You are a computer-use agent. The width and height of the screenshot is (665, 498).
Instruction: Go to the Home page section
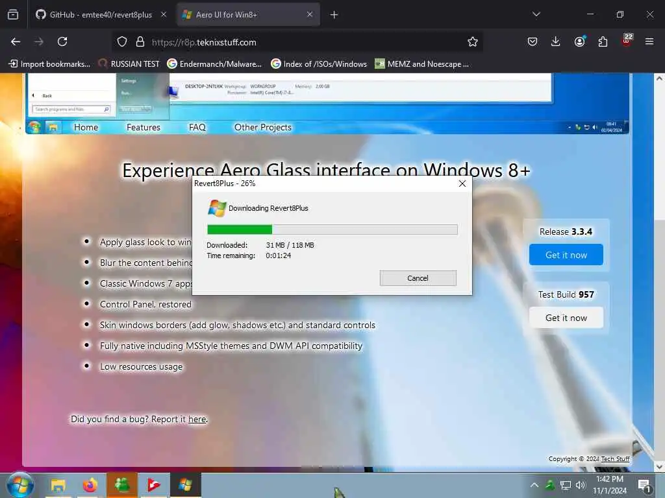click(86, 127)
